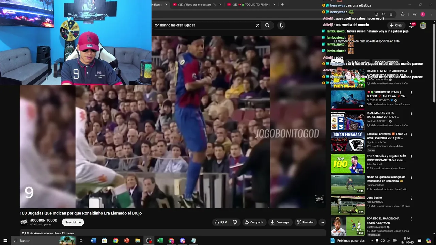Open the Chrome three-dot menu
The height and width of the screenshot is (245, 436).
430,14
